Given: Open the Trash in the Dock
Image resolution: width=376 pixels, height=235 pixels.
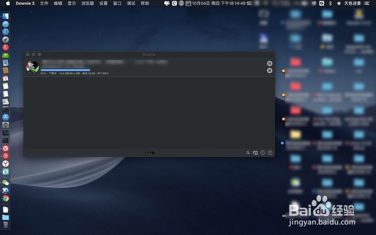Looking at the screenshot, I should tap(6, 225).
